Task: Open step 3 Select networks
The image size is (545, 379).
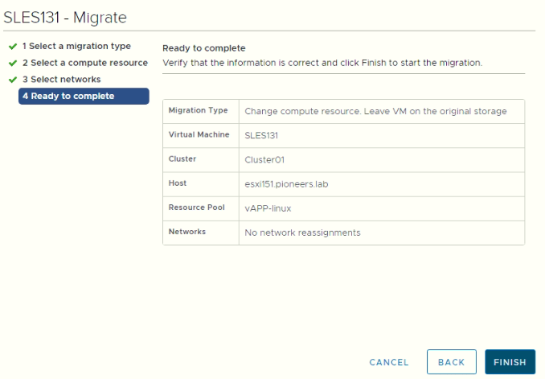Action: pos(62,80)
